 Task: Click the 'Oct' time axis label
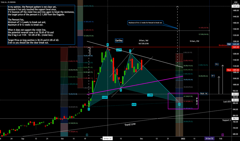click(62, 139)
